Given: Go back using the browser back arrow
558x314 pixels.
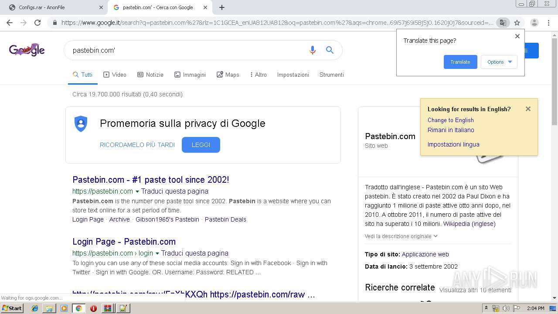Looking at the screenshot, I should pos(10,23).
